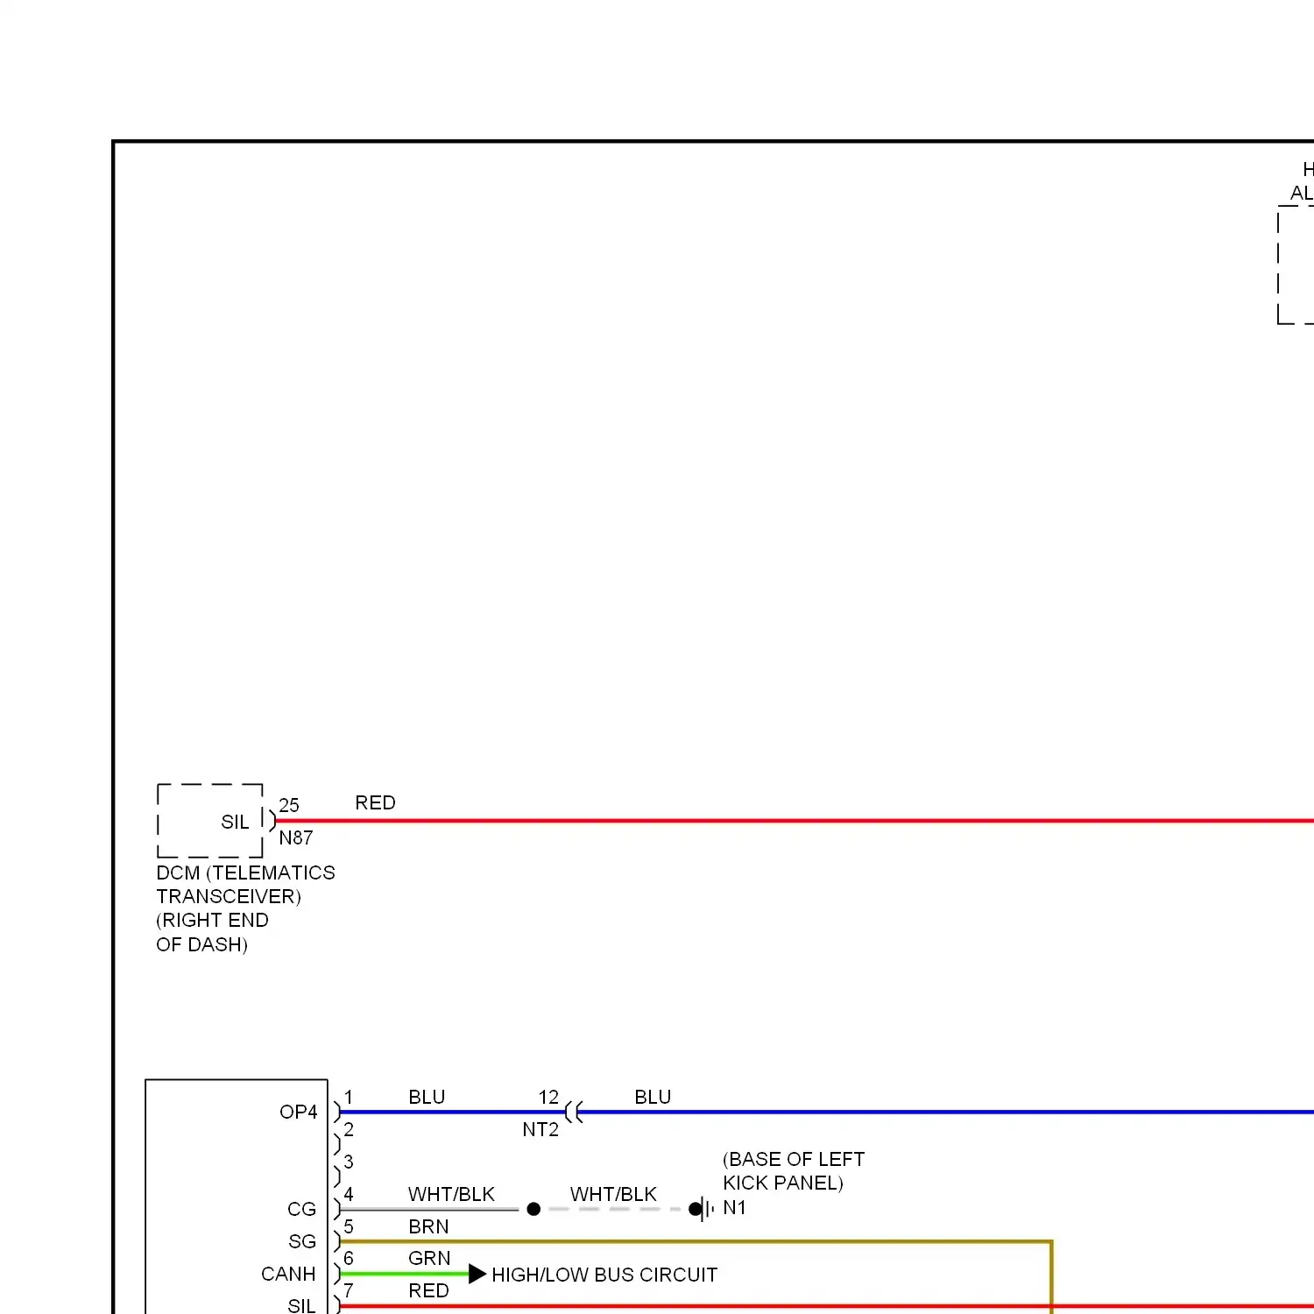Image resolution: width=1314 pixels, height=1314 pixels.
Task: Open the HIGH/LOW BUS CIRCUIT reference
Action: (604, 1275)
